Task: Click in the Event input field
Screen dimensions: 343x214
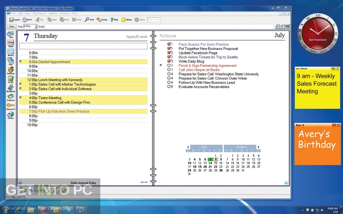Action: [159, 27]
